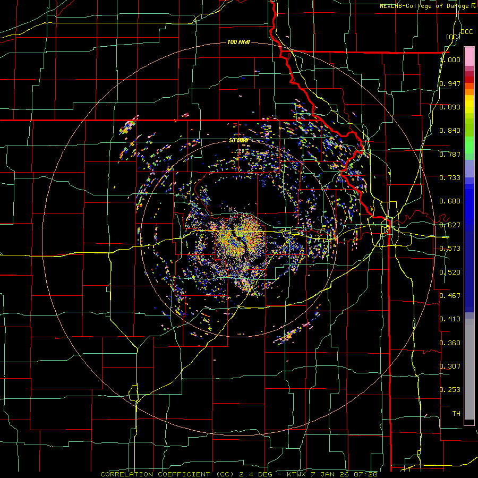Select the 0.627 scale label
478x478 pixels.
450,225
